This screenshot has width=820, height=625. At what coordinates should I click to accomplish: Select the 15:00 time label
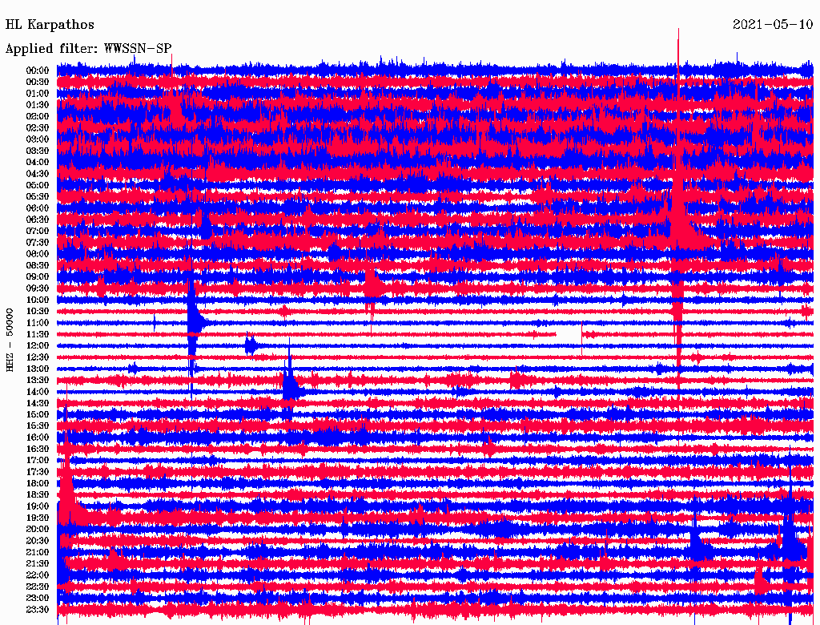click(x=38, y=414)
